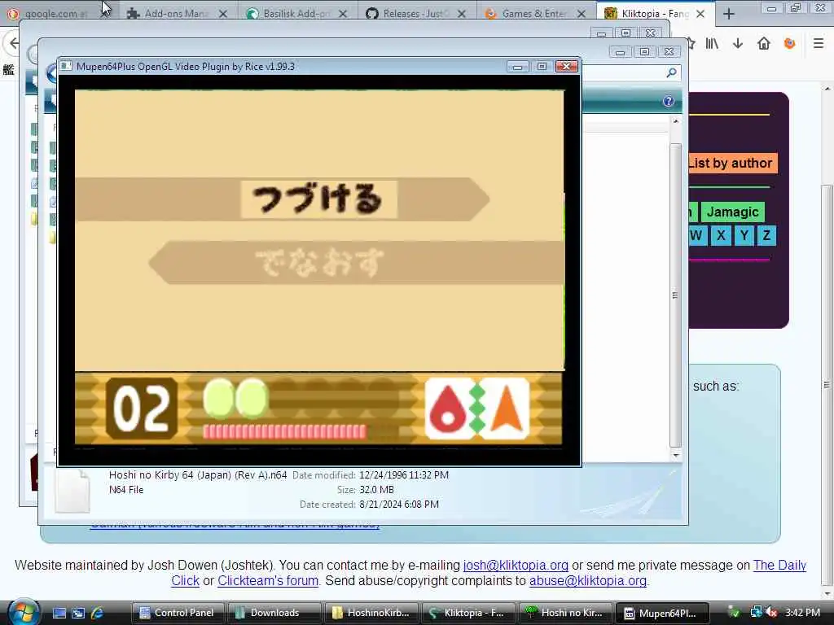Viewport: 834px width, 625px height.
Task: Close the Basilisk Add-ons tab
Action: (x=343, y=14)
